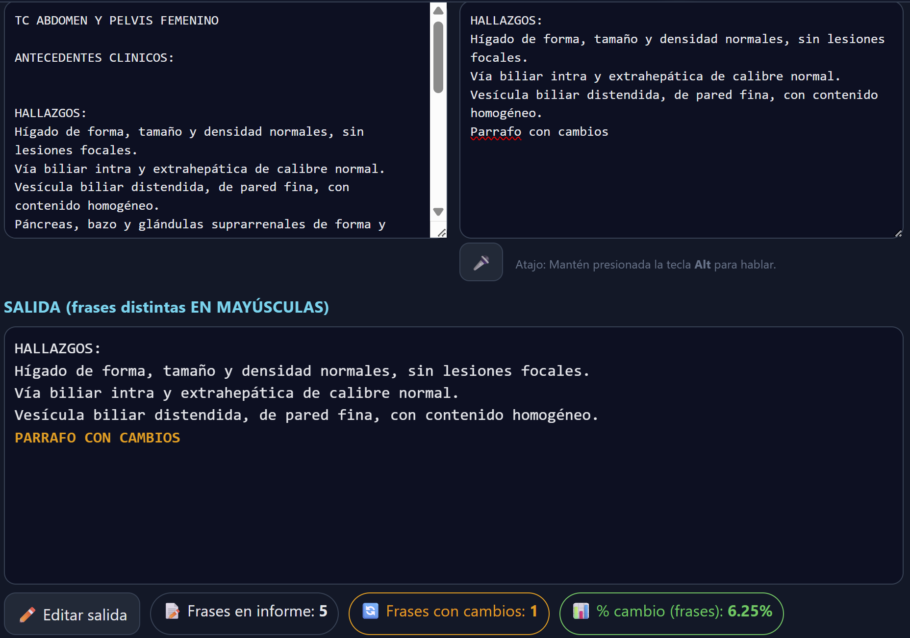
Task: Click the left textarea scrollbar thumb
Action: pyautogui.click(x=438, y=56)
